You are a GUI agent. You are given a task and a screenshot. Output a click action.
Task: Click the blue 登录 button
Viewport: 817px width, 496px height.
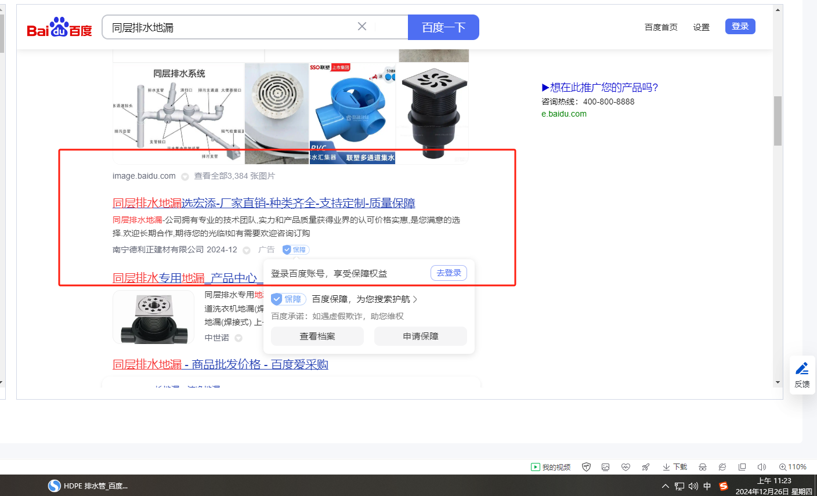740,26
